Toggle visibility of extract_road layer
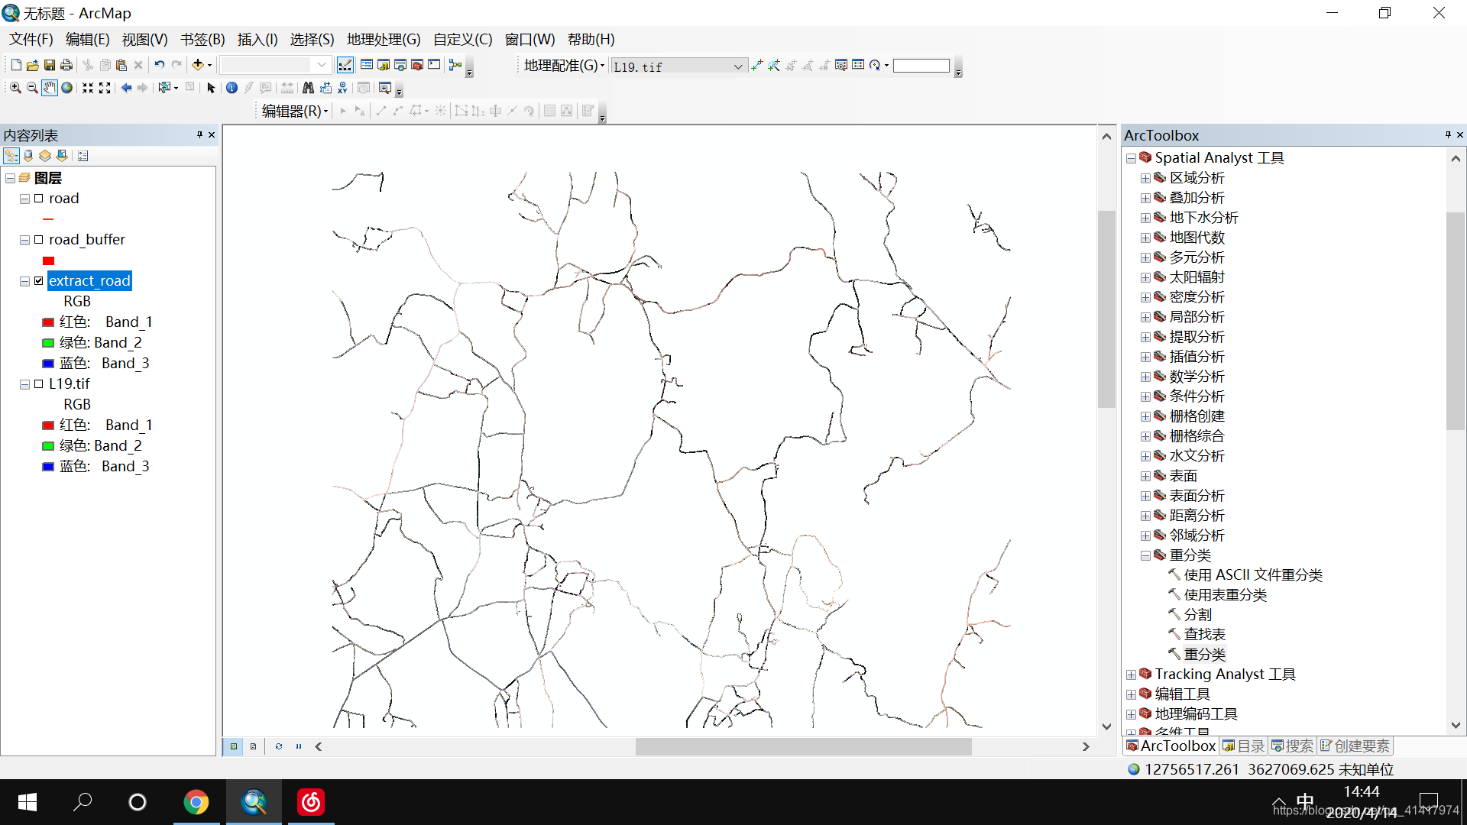This screenshot has width=1467, height=825. click(39, 281)
